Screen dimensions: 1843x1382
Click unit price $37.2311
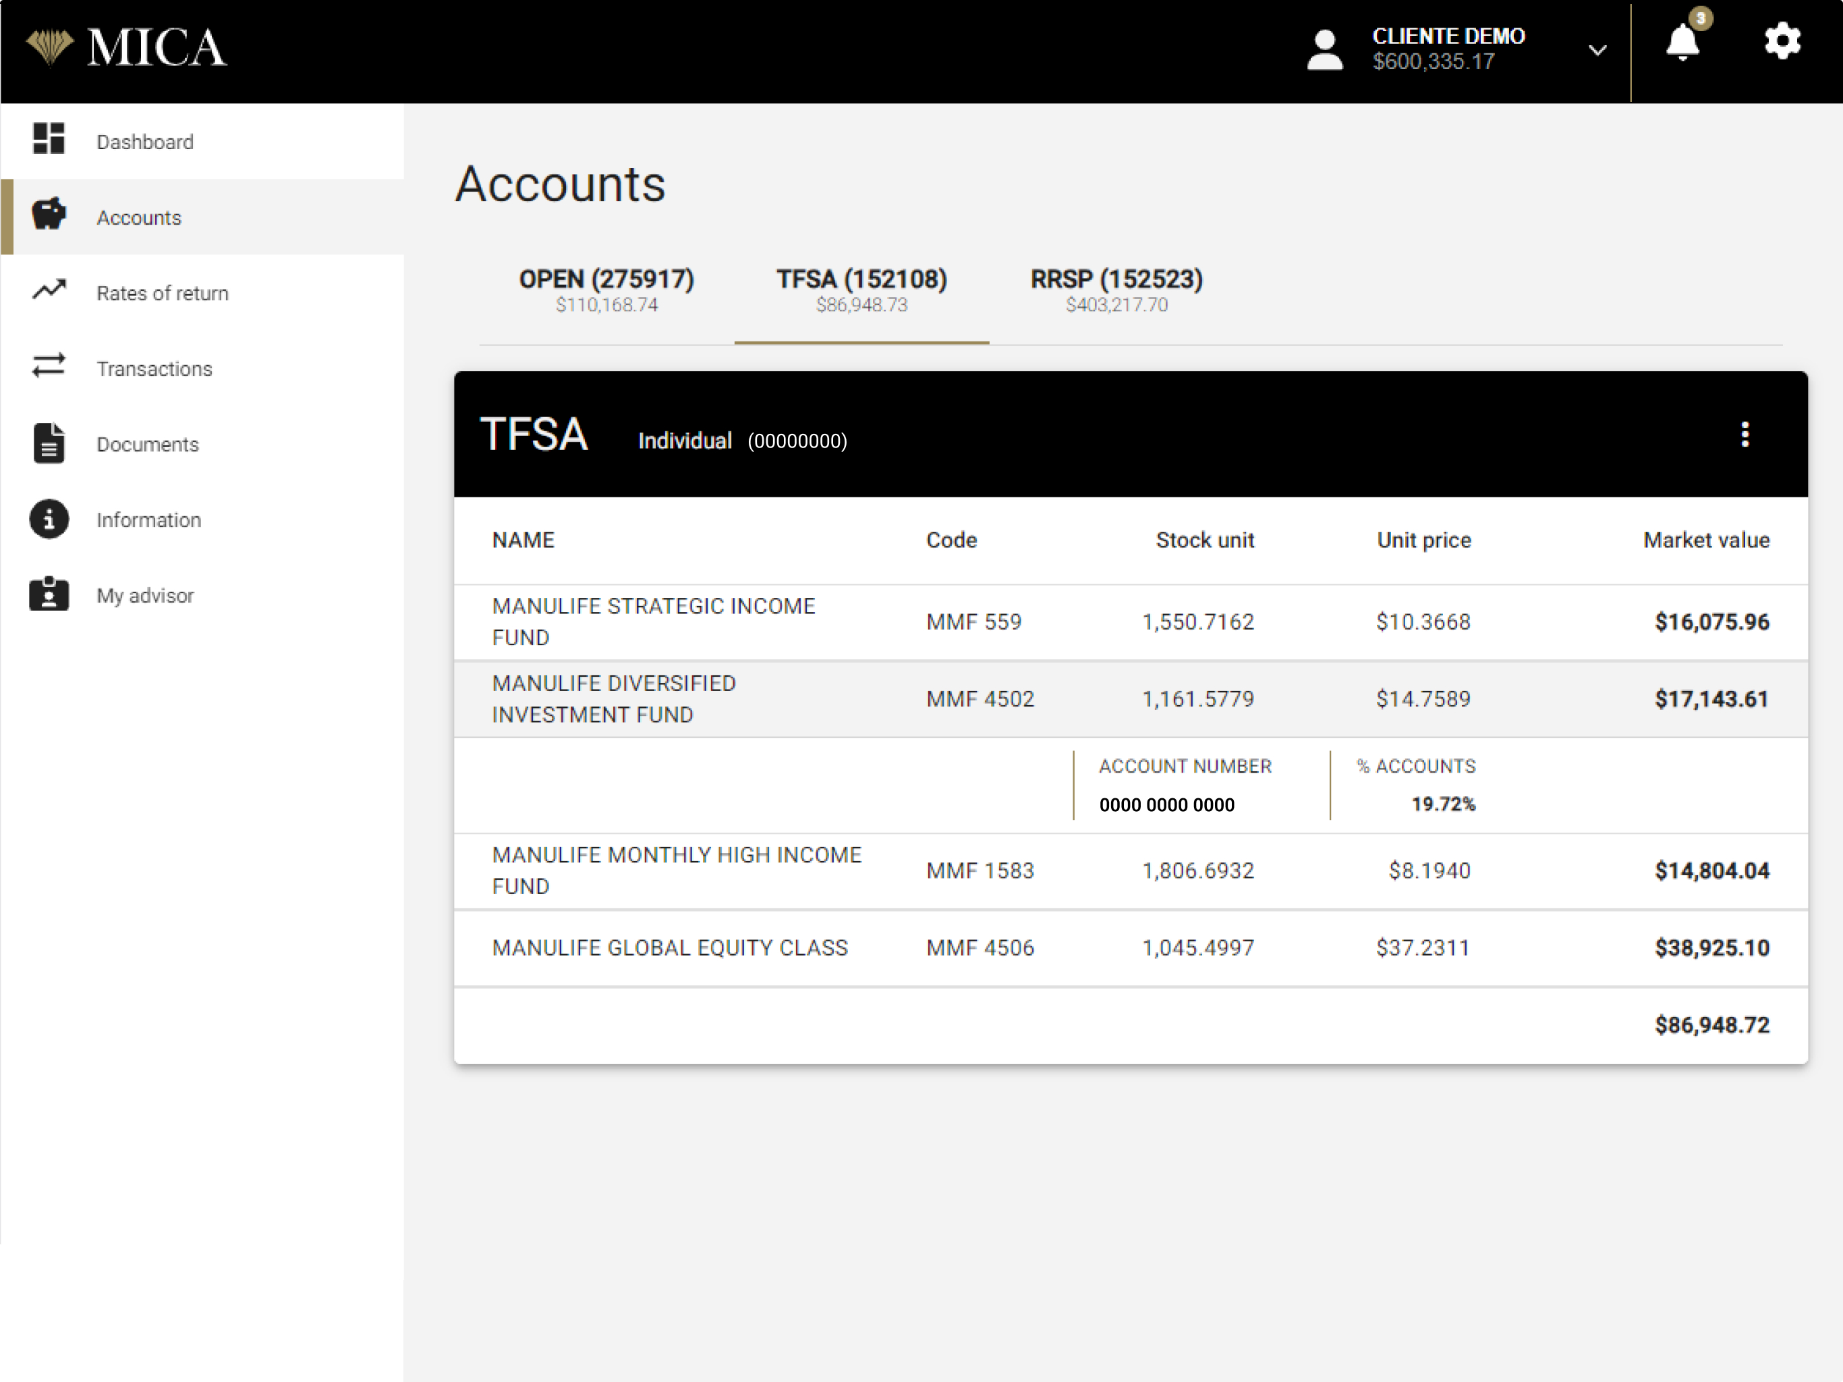point(1423,947)
